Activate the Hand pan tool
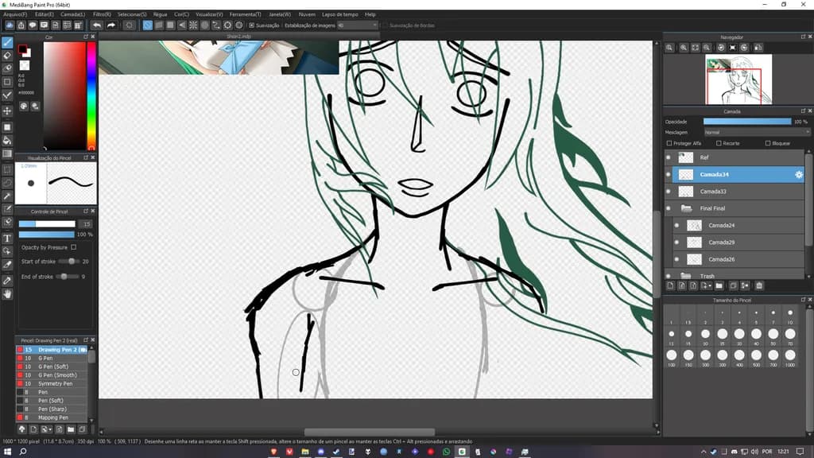Image resolution: width=814 pixels, height=458 pixels. pyautogui.click(x=7, y=294)
